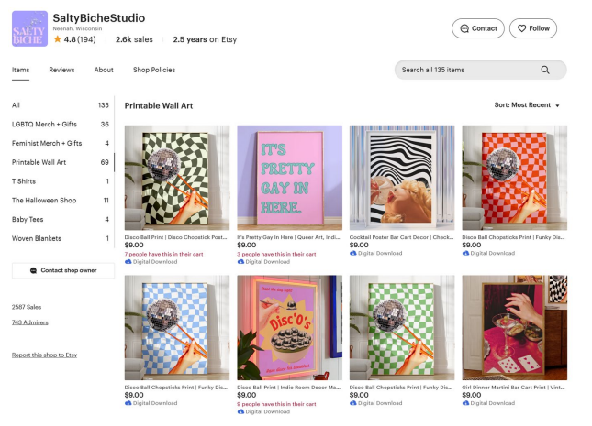Click the SaltyBiche shop logo
Screen dimensions: 592x426
point(30,28)
